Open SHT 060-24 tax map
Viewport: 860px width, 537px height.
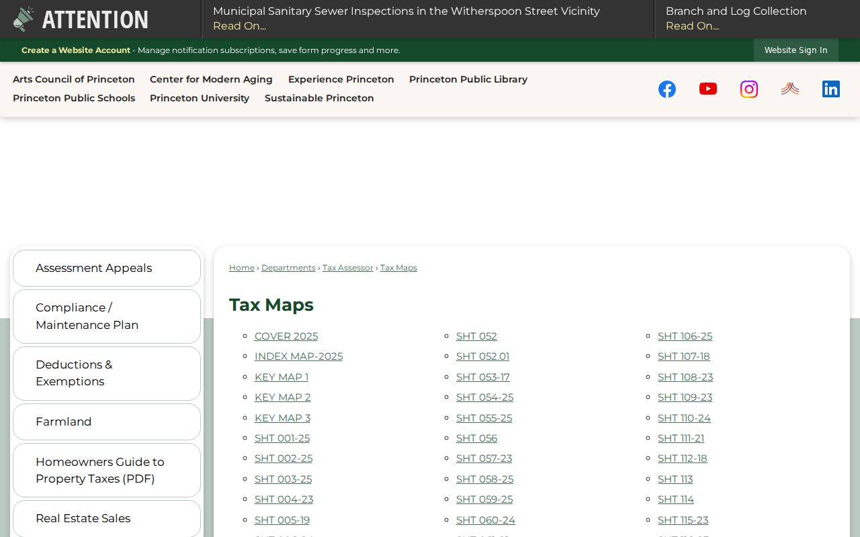[486, 520]
